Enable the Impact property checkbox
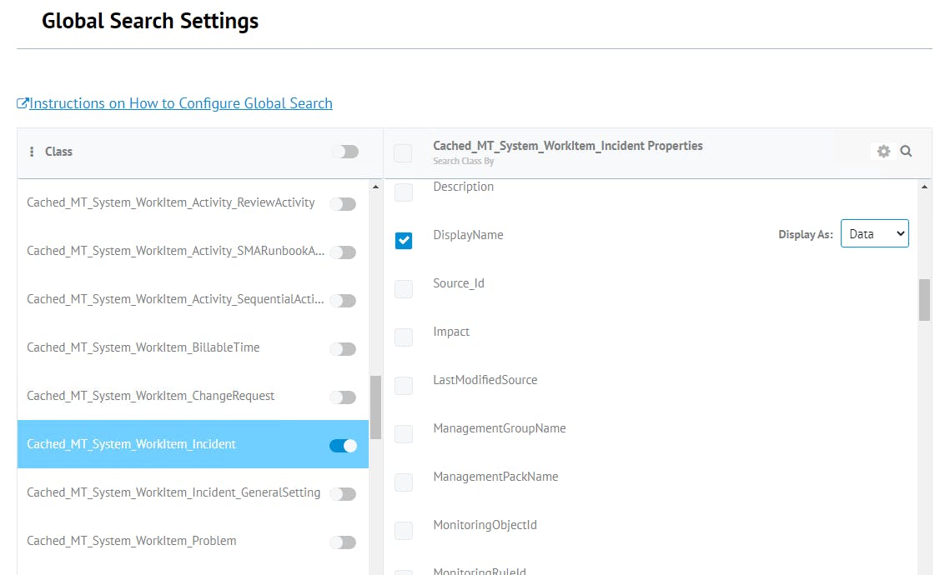 tap(404, 337)
